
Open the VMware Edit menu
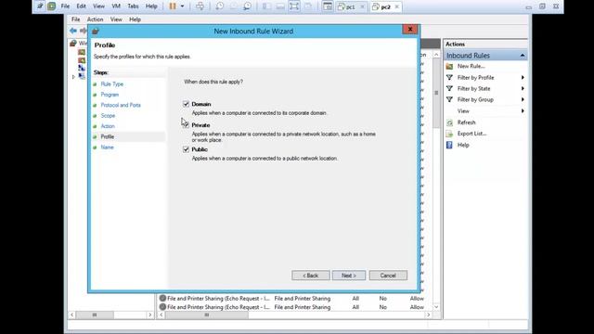[81, 6]
